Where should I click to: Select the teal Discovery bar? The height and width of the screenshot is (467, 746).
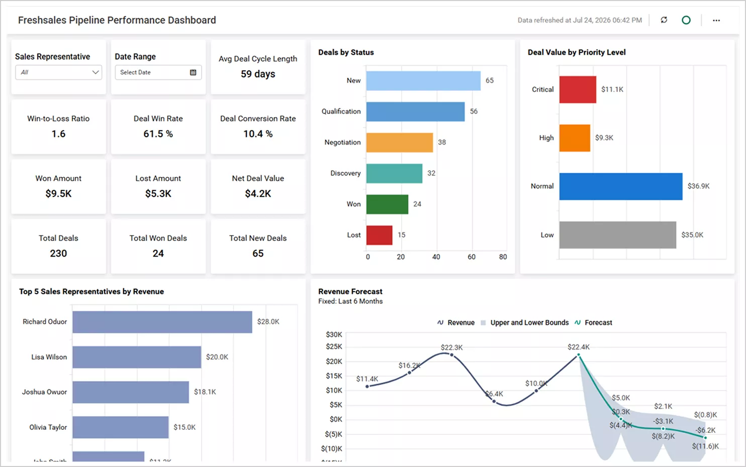(x=394, y=173)
